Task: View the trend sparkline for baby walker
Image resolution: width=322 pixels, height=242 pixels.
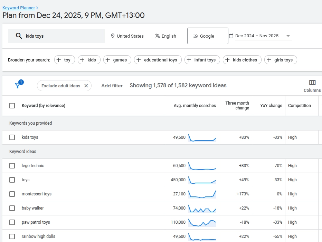Action: coord(202,208)
